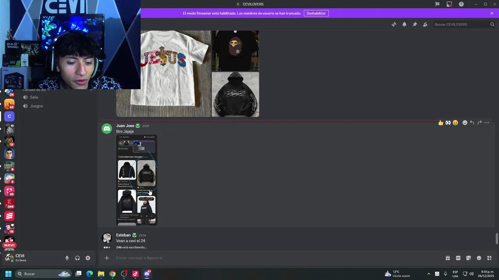Open more options for the message
Image resolution: width=499 pixels, height=280 pixels.
tap(487, 122)
